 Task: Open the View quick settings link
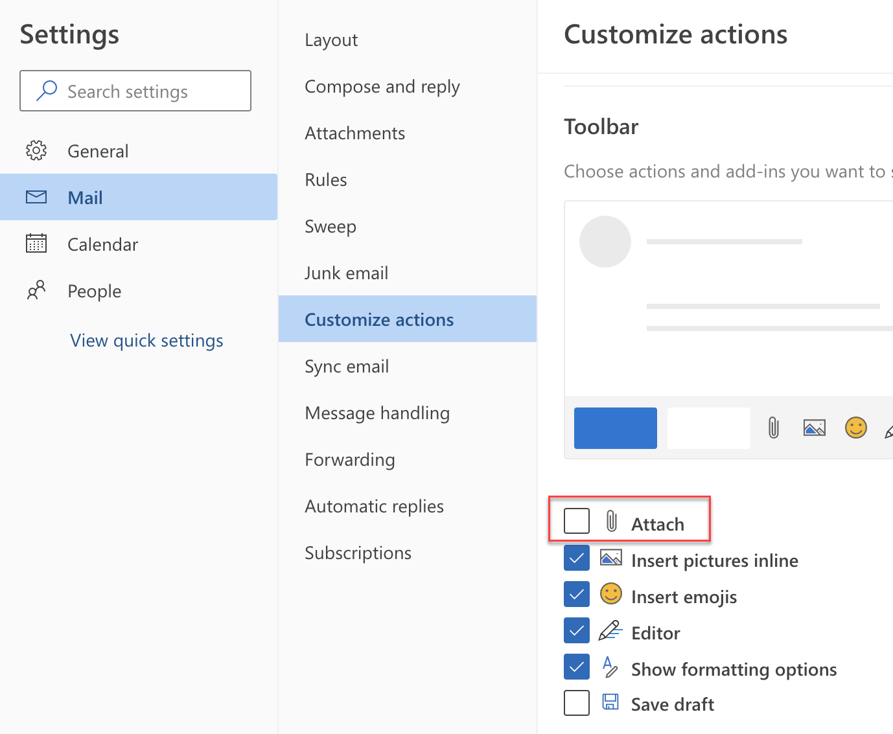pyautogui.click(x=146, y=340)
